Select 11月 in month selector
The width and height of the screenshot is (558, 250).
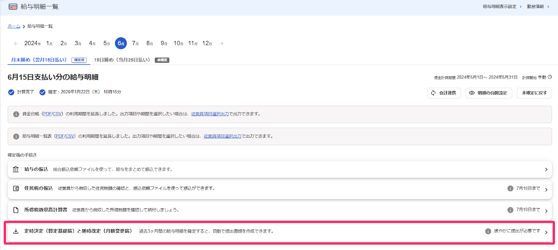pos(193,43)
